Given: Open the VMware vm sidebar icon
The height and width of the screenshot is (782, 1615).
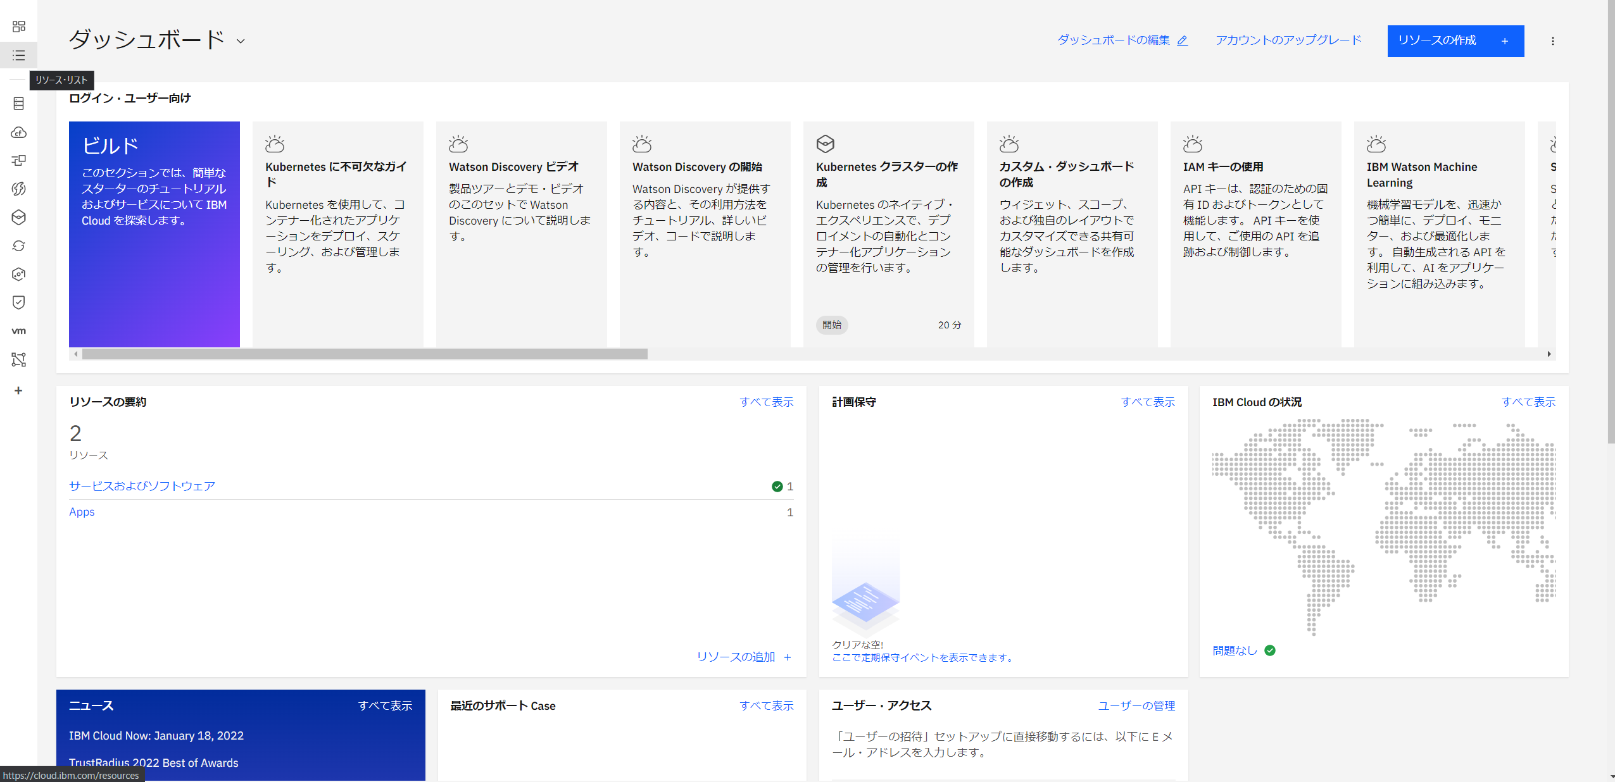Looking at the screenshot, I should [18, 331].
